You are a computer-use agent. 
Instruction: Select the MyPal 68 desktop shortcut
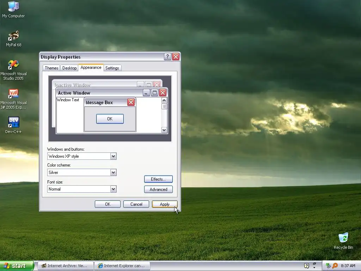click(x=14, y=38)
